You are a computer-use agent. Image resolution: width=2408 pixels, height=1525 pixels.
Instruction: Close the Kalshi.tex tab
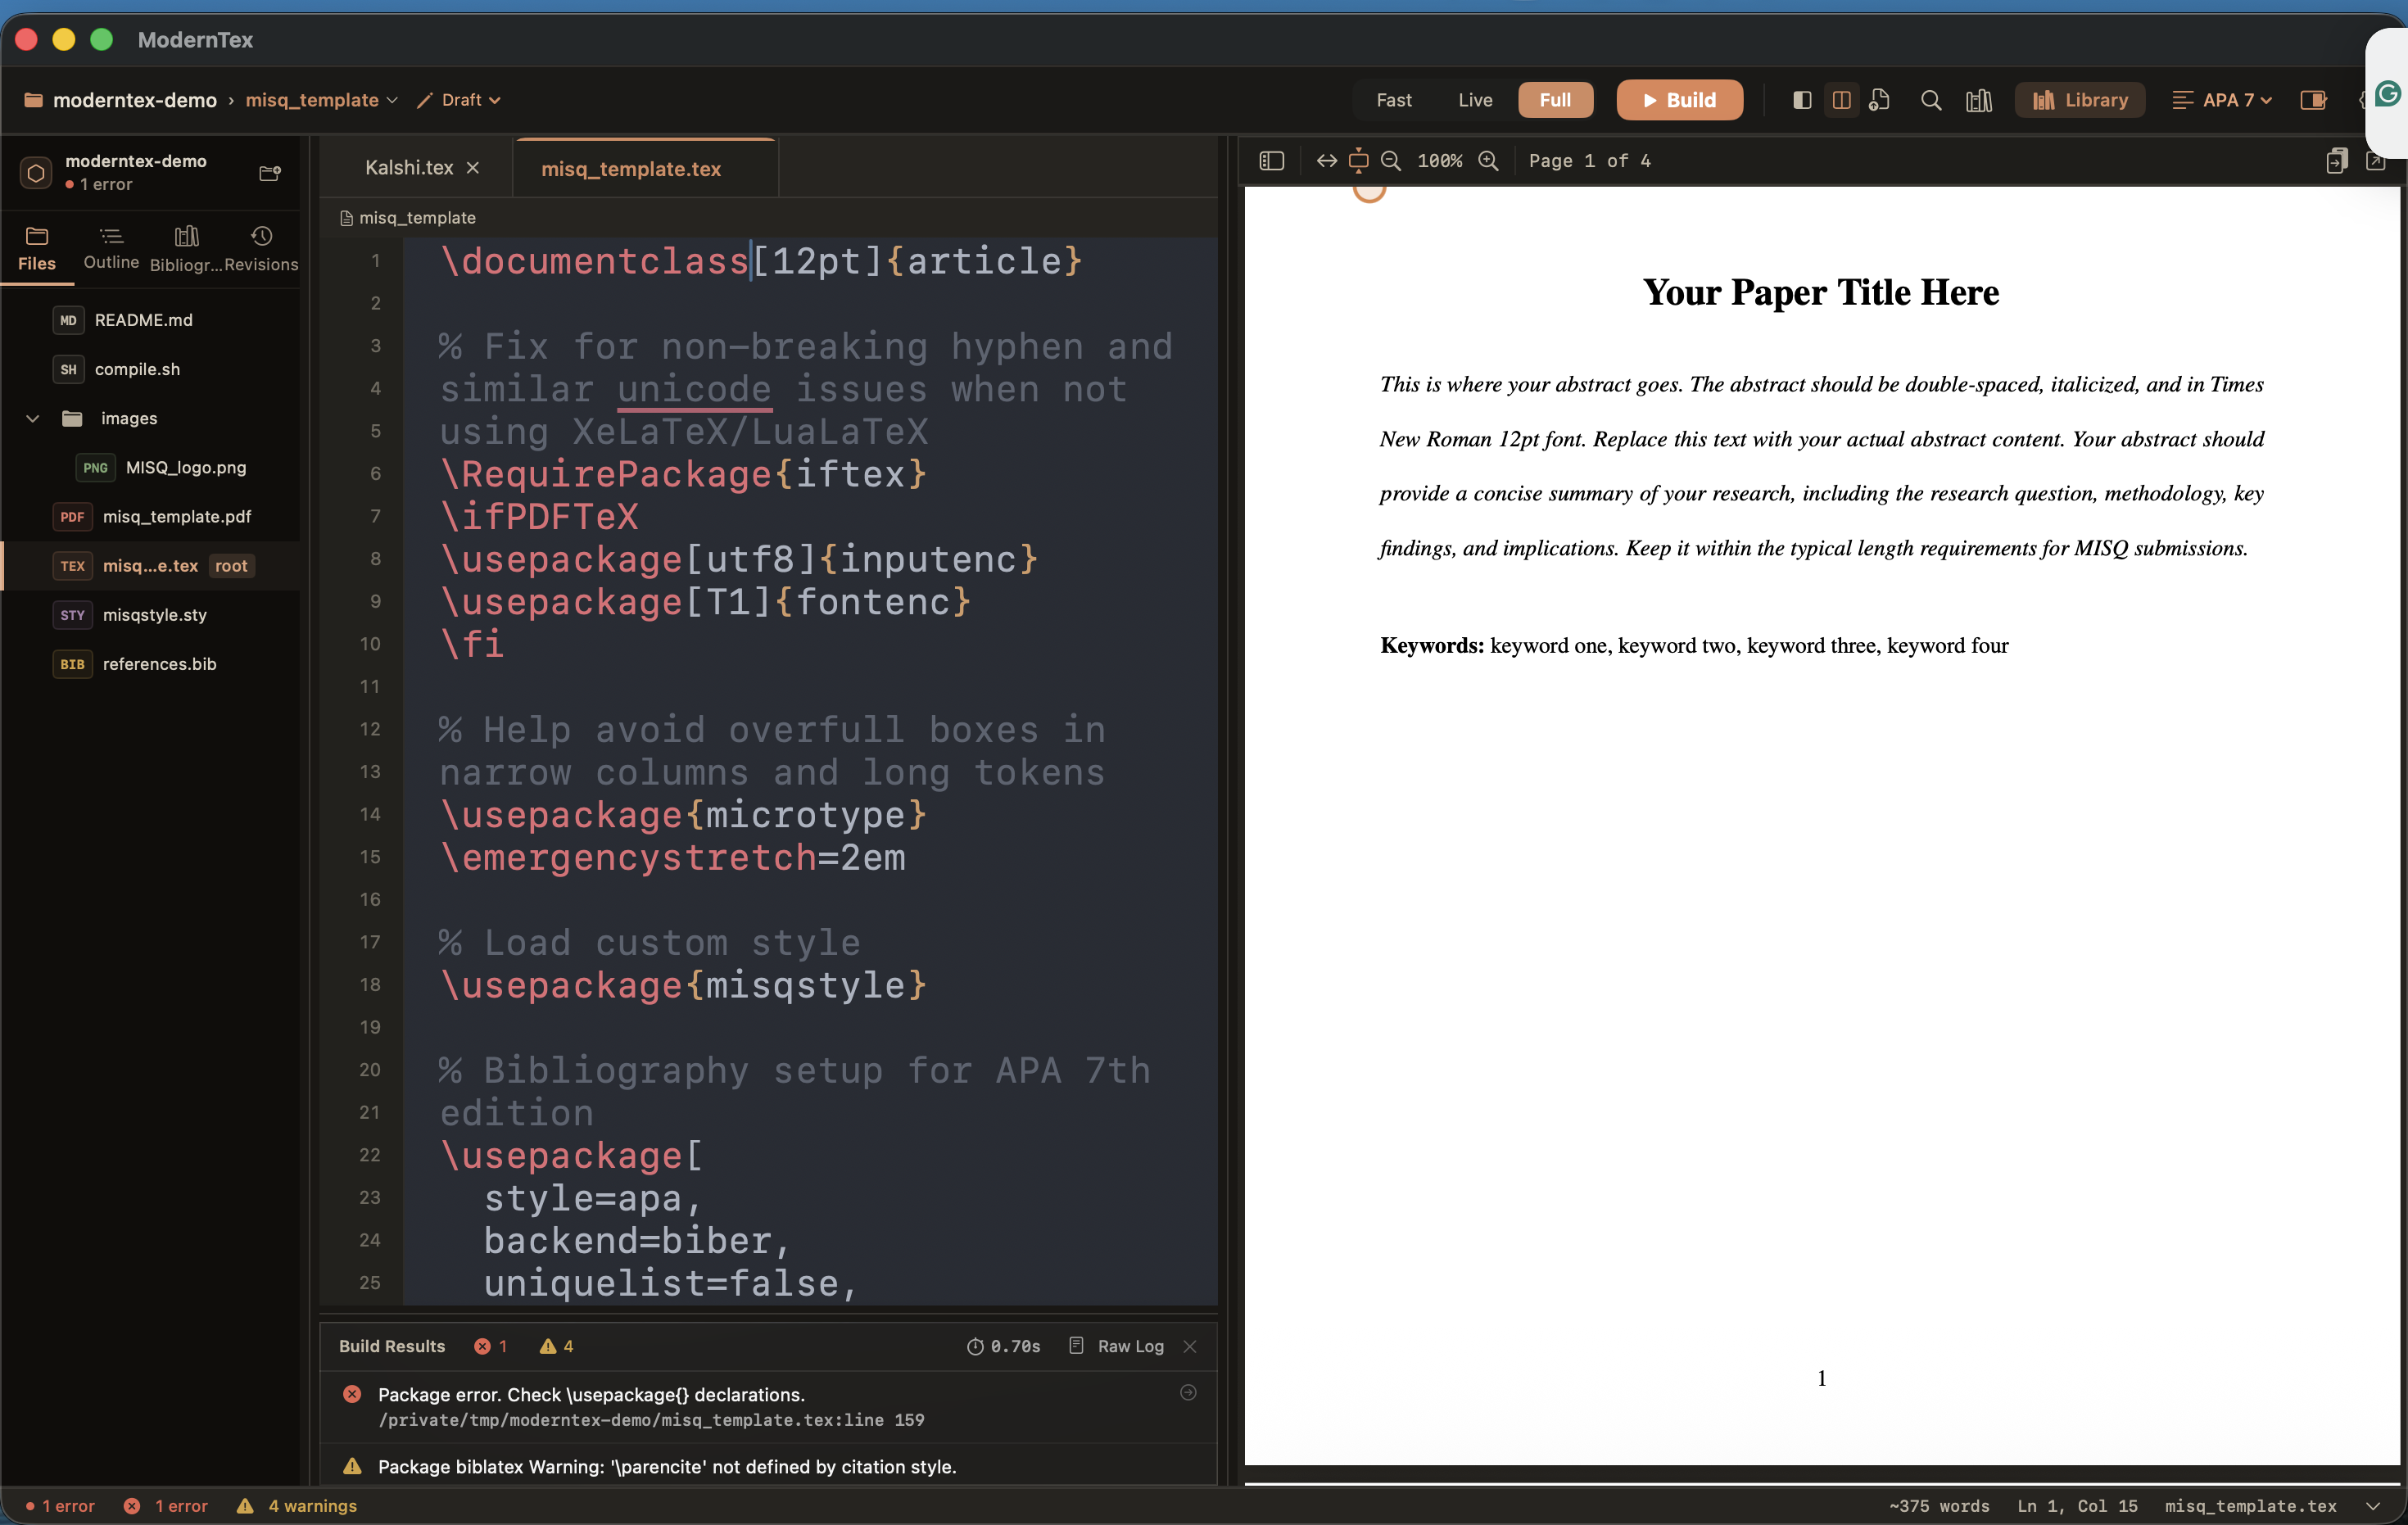[x=473, y=168]
